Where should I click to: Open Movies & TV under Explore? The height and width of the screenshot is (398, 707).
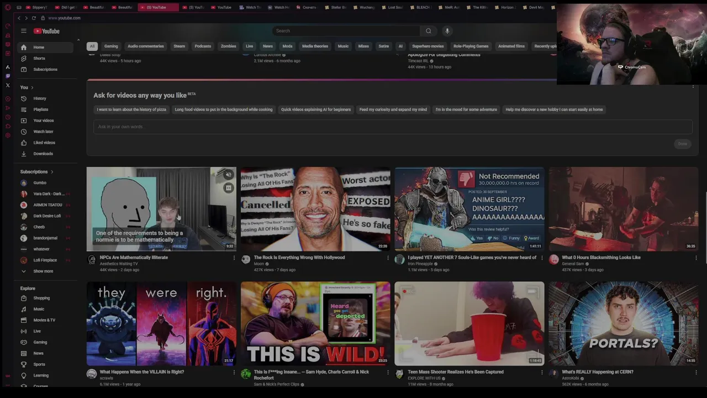pyautogui.click(x=45, y=320)
